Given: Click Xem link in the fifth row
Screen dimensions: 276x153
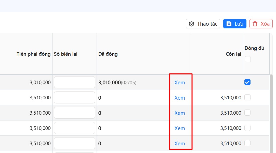Looking at the screenshot, I should pyautogui.click(x=180, y=144).
